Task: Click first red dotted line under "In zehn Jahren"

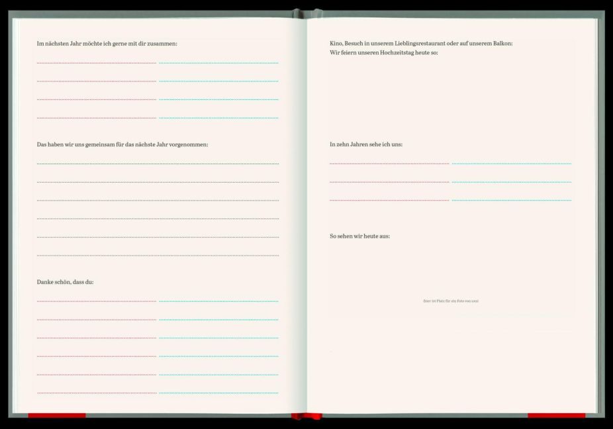Action: 389,164
